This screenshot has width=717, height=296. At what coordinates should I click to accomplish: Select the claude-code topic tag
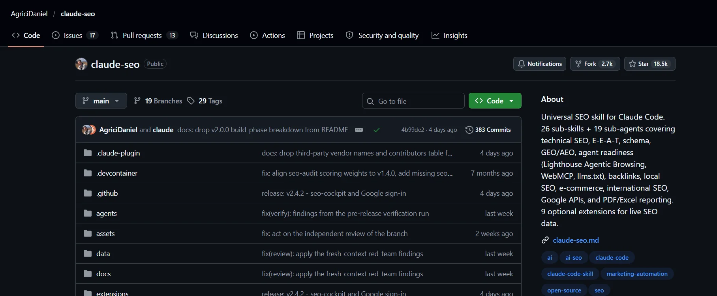pyautogui.click(x=612, y=258)
